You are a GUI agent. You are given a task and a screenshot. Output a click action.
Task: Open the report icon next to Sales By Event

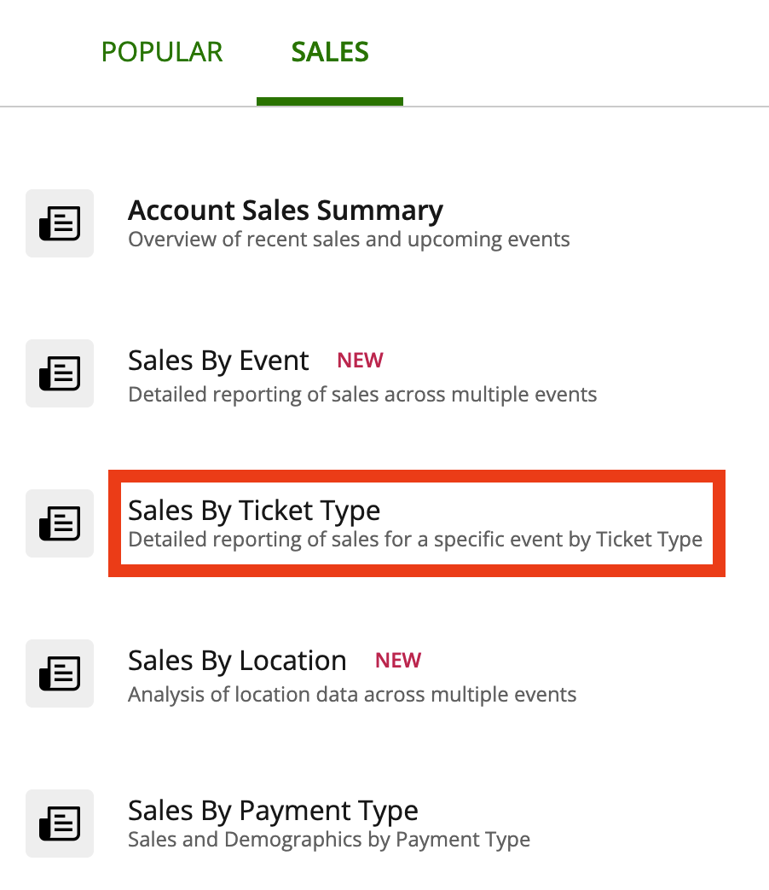[x=59, y=373]
